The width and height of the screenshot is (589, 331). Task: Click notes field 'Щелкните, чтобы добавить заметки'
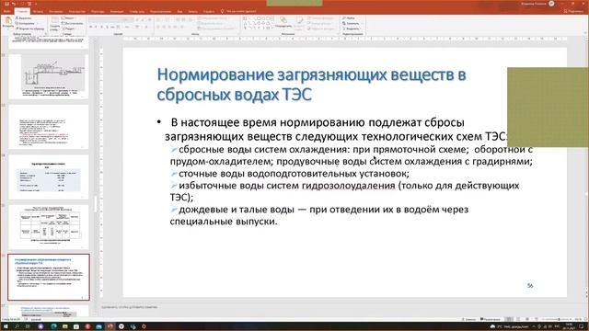(x=129, y=307)
